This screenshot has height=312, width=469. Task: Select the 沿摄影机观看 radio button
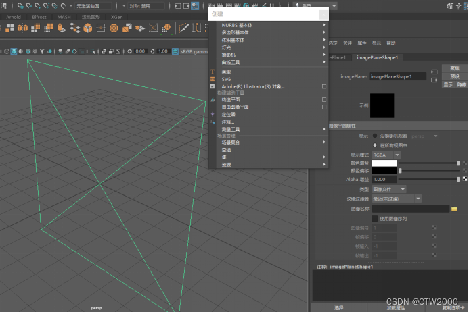(375, 136)
